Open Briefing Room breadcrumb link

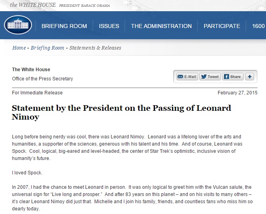tap(47, 48)
